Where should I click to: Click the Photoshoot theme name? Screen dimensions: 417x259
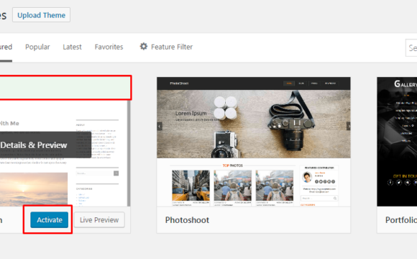click(x=187, y=220)
